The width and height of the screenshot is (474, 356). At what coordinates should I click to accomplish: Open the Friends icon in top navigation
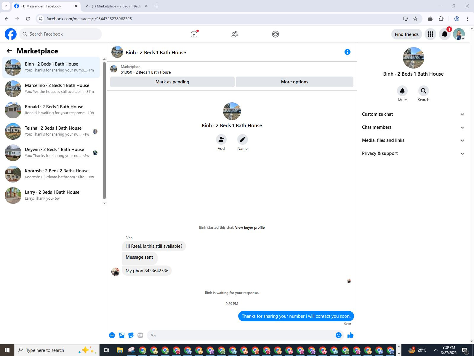coord(235,34)
